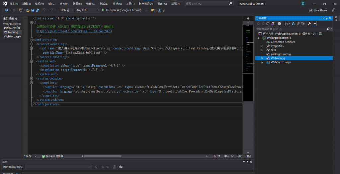Click the Home icon in Solution Explorer
The image size is (340, 174).
click(268, 24)
